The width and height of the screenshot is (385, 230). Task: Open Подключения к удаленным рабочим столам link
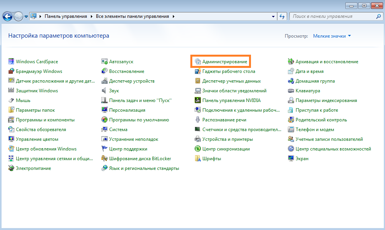241,110
